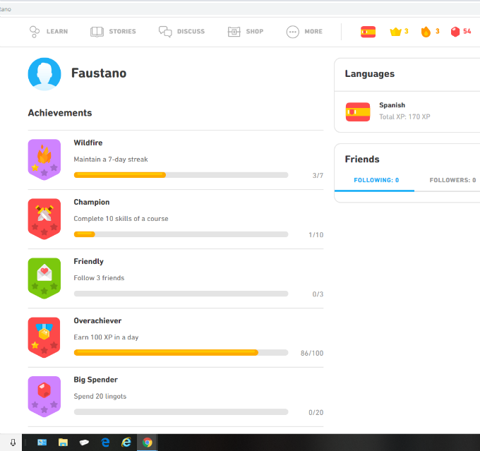The image size is (480, 451).
Task: Click the Discuss chat bubbles icon
Action: click(165, 32)
